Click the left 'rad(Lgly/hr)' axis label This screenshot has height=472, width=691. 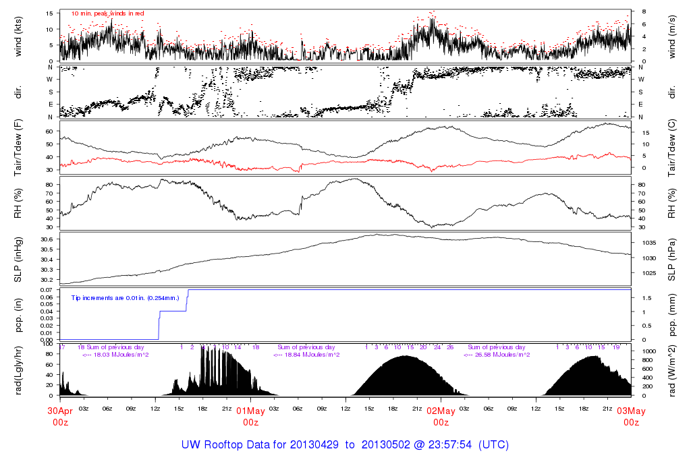18,371
